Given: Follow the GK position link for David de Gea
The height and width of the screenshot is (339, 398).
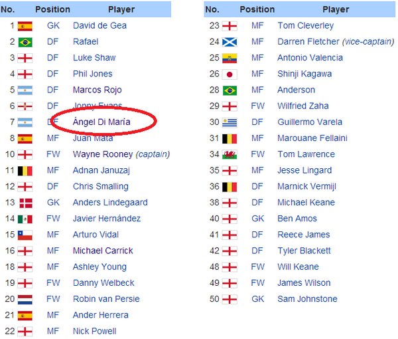Looking at the screenshot, I should [x=53, y=25].
